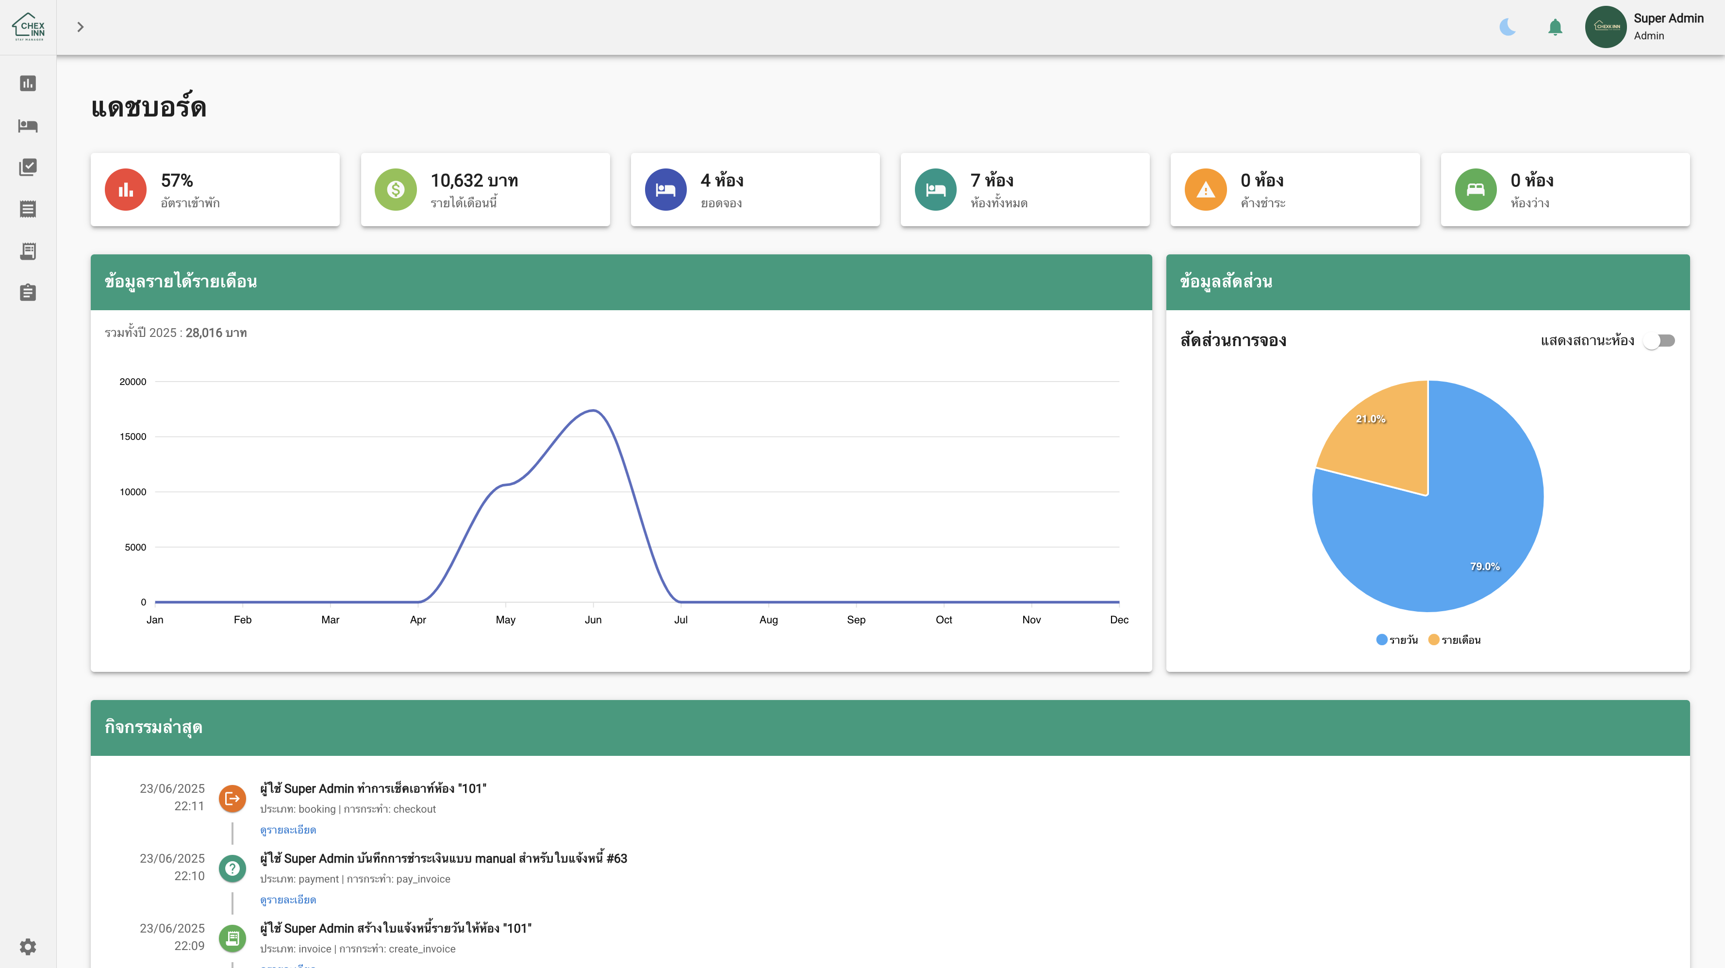Open the clipboard report icon in sidebar
Viewport: 1725px width, 968px height.
pos(28,293)
